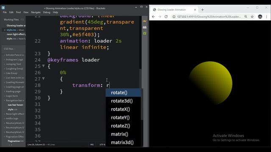Open neon light effect working file
271x152 pixels.
click(x=16, y=34)
